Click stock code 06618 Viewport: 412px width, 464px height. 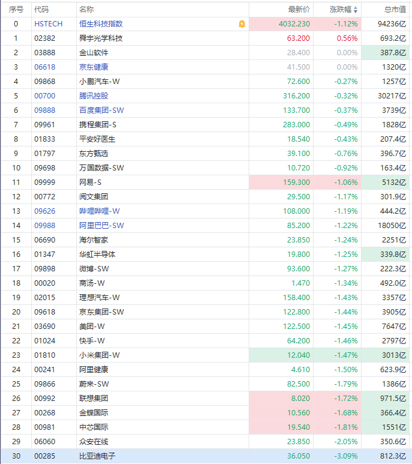(44, 67)
